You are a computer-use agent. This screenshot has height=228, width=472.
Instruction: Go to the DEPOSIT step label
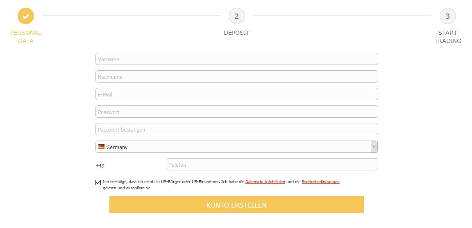pyautogui.click(x=236, y=33)
